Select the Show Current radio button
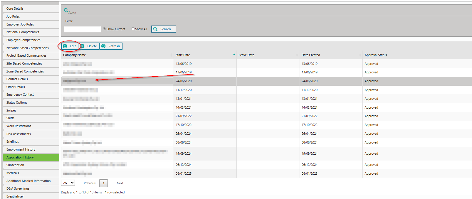 pos(104,29)
